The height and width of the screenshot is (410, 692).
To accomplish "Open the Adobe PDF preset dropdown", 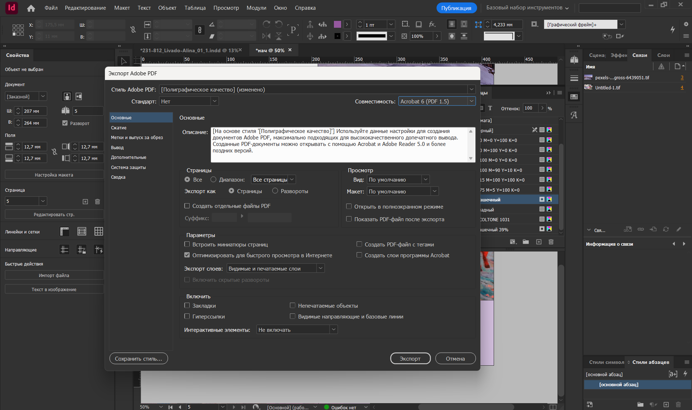I will click(317, 89).
